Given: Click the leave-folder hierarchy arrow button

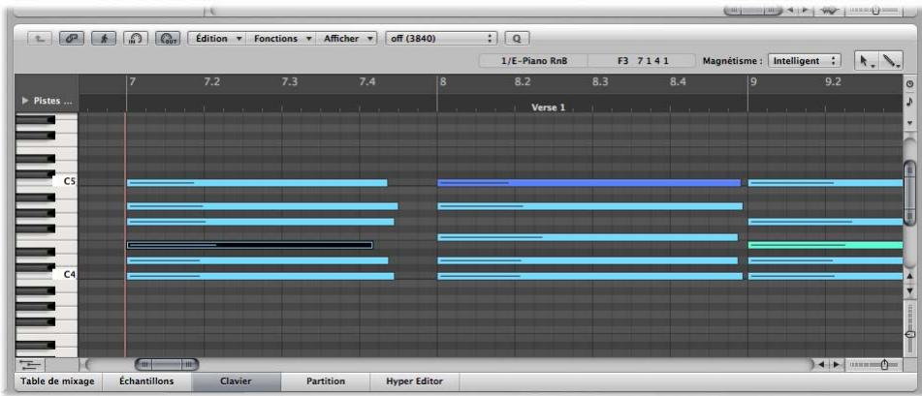Looking at the screenshot, I should (x=40, y=38).
